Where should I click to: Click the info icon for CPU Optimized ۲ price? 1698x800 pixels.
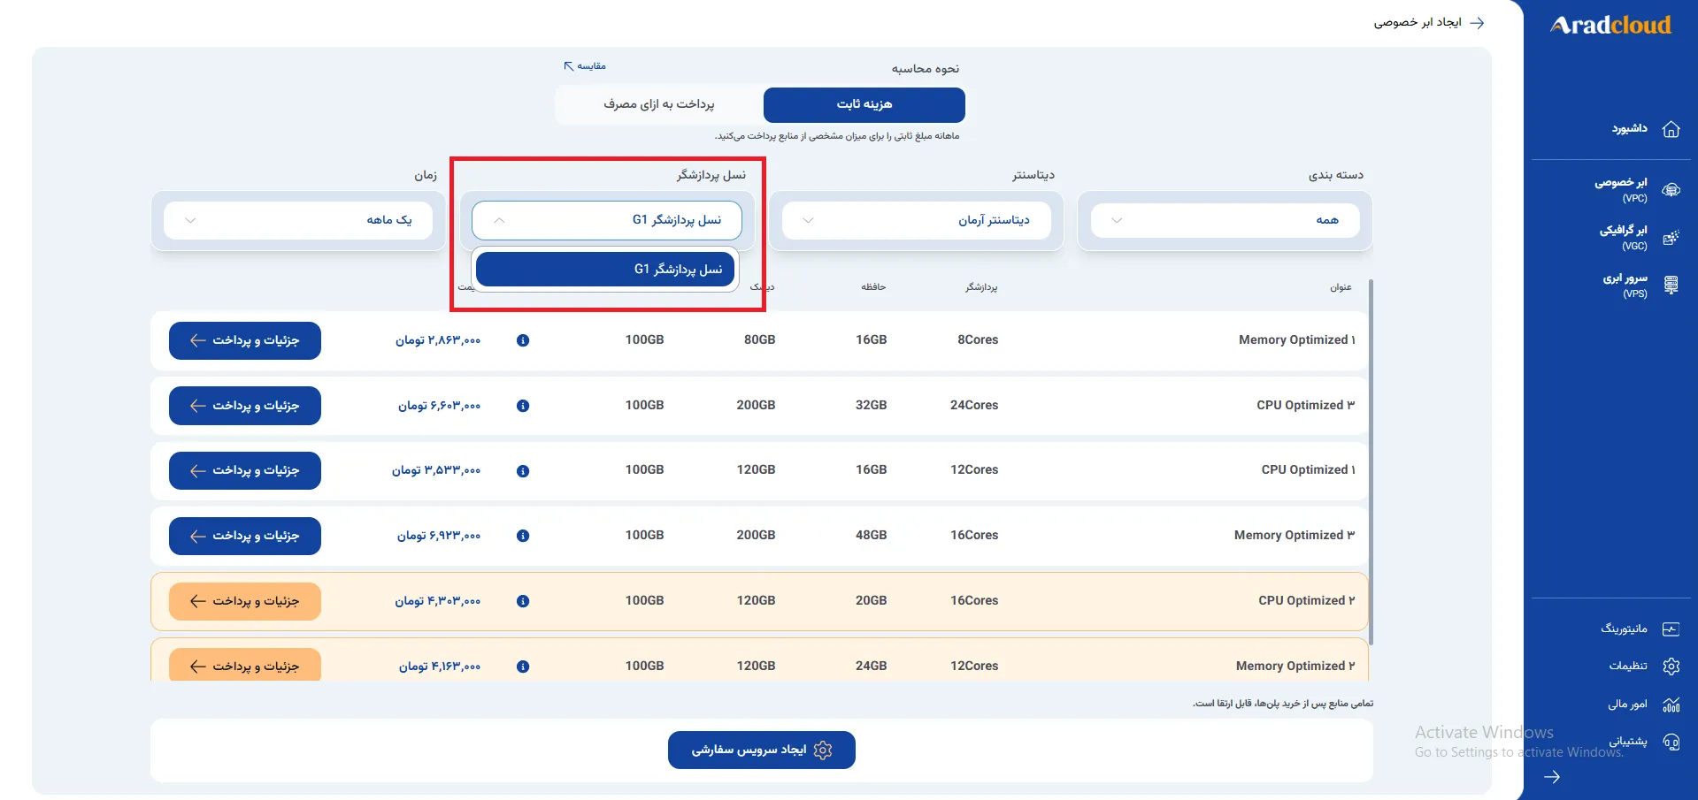click(523, 601)
